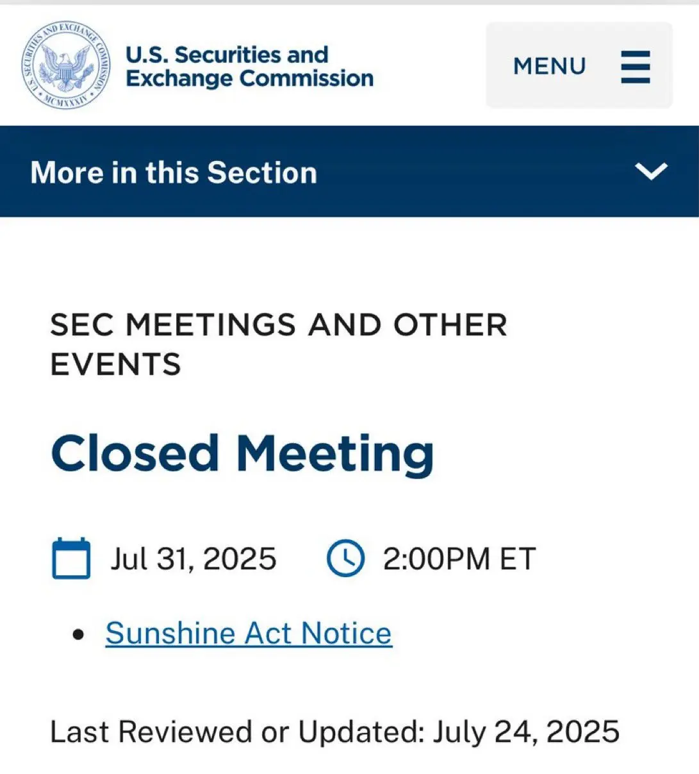Open the Sunshine Act Notice link
The width and height of the screenshot is (699, 774).
[x=249, y=634]
